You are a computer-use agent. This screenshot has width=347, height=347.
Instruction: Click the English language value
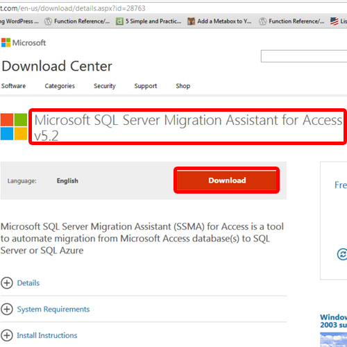click(67, 180)
